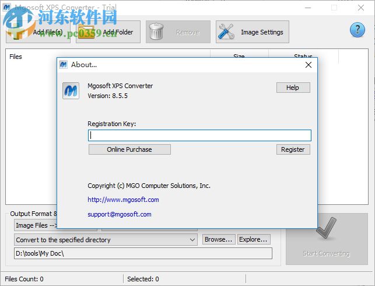The image size is (375, 286).
Task: Click the Files column header
Action: (16, 57)
